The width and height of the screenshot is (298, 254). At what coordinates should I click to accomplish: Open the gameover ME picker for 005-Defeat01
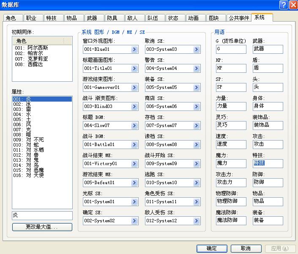[x=134, y=182]
